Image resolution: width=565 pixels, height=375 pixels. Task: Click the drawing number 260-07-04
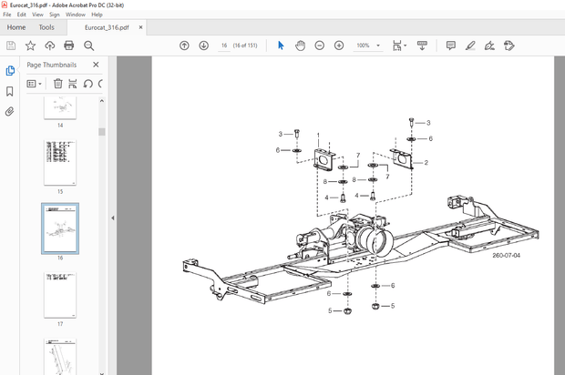click(x=507, y=255)
